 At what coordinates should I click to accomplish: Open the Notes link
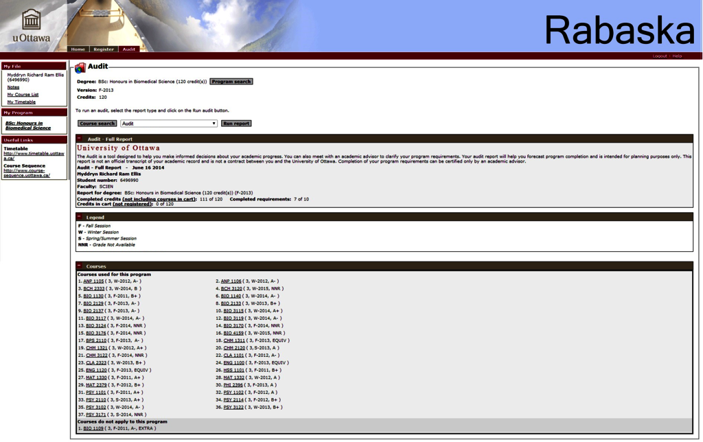13,87
